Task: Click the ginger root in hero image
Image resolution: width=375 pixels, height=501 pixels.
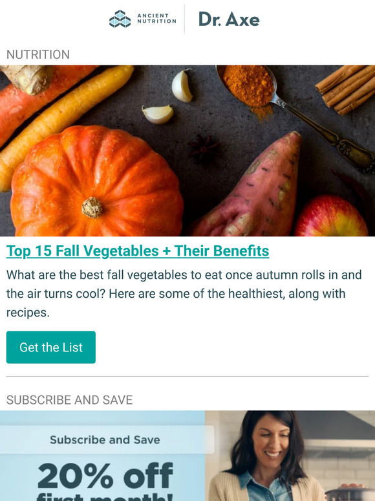Action: [x=27, y=79]
